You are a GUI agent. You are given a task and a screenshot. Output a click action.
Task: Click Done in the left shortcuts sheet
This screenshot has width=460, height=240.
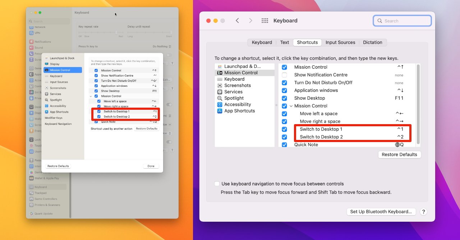(151, 166)
